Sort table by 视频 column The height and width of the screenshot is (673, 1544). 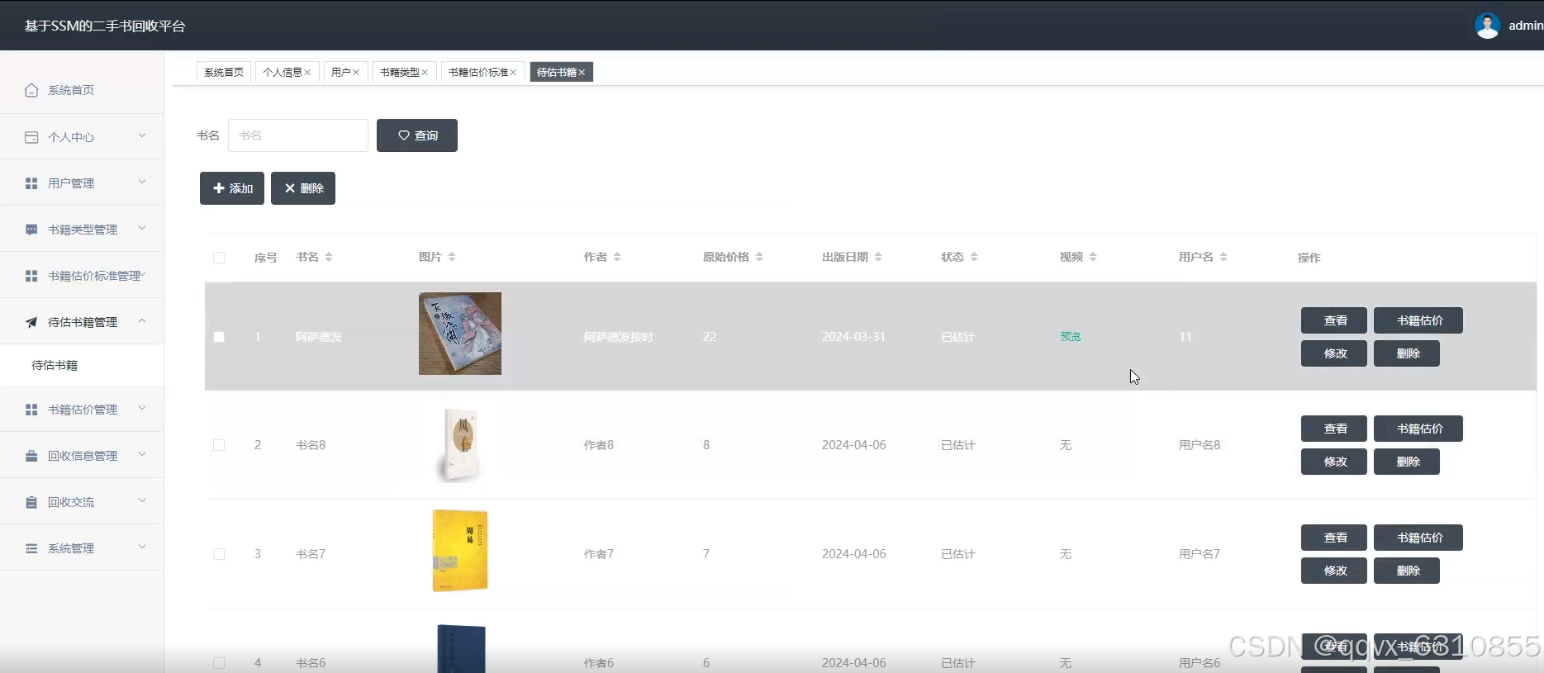coord(1093,258)
